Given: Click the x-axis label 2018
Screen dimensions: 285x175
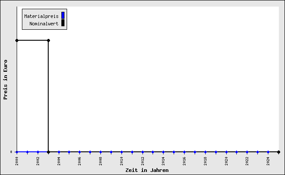Looking at the screenshot, I should [x=205, y=161].
